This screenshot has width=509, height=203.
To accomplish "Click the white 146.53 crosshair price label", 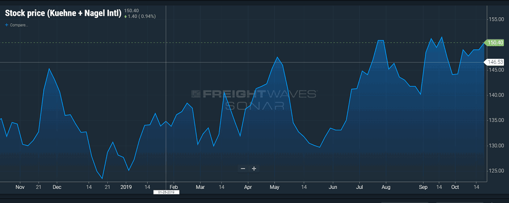I will coord(495,62).
